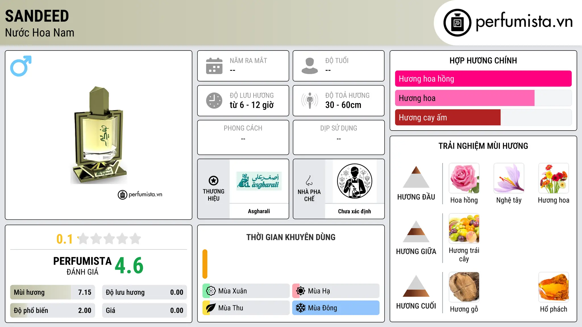Image resolution: width=582 pixels, height=327 pixels.
Task: Click the ĐỘ TUỔI label
Action: 337,60
